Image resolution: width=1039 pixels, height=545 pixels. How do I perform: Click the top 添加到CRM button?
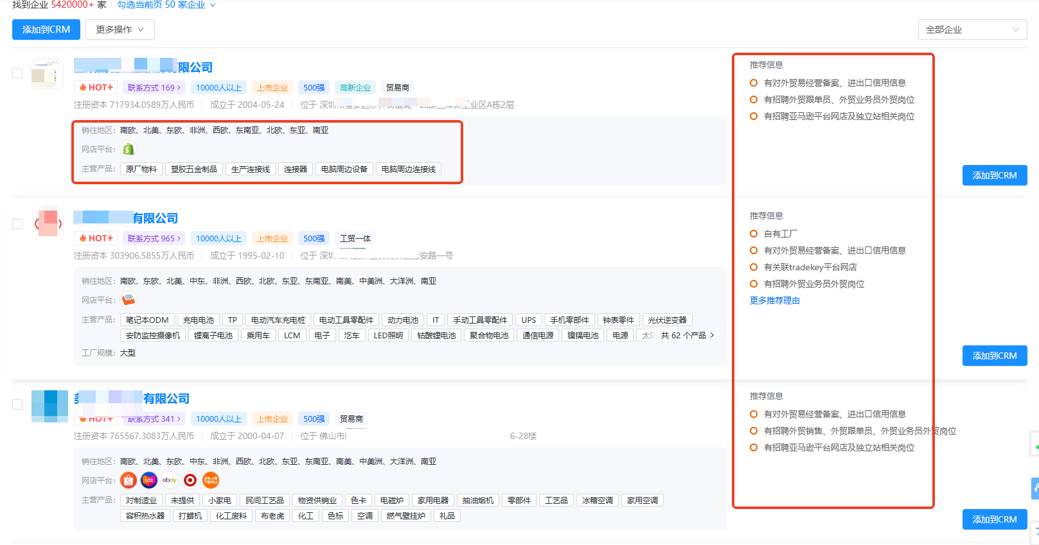click(x=46, y=30)
